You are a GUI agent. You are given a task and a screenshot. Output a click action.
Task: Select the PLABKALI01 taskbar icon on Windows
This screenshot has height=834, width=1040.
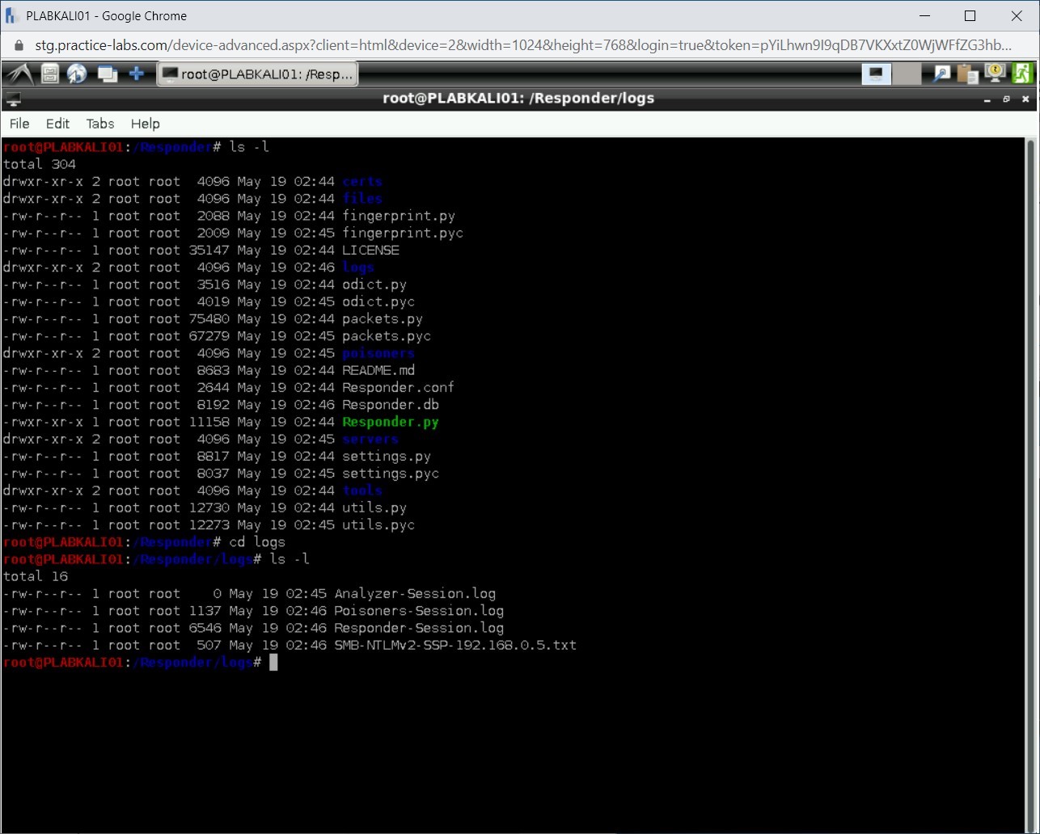tap(9, 15)
